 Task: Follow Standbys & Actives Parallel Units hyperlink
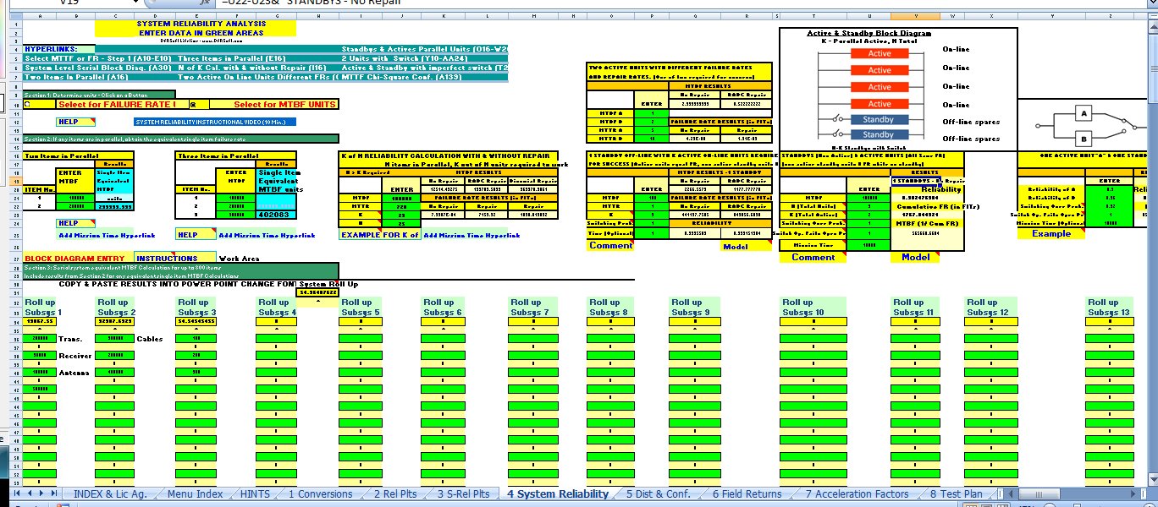[424, 50]
